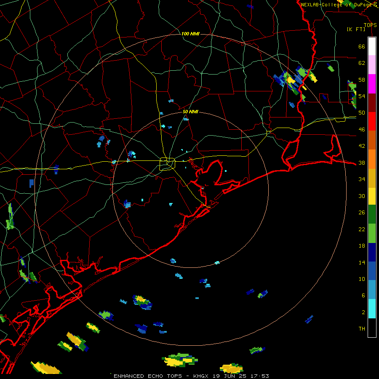
Task: Pick the medium blue legend swatch
Action: [x=372, y=271]
